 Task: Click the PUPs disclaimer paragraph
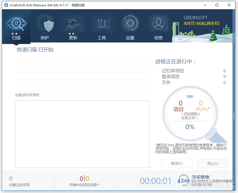191,148
